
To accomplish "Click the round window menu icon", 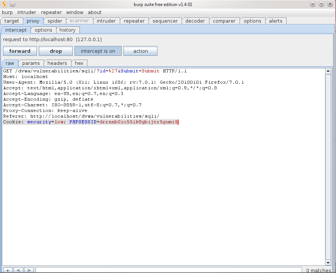I will 13,4.
